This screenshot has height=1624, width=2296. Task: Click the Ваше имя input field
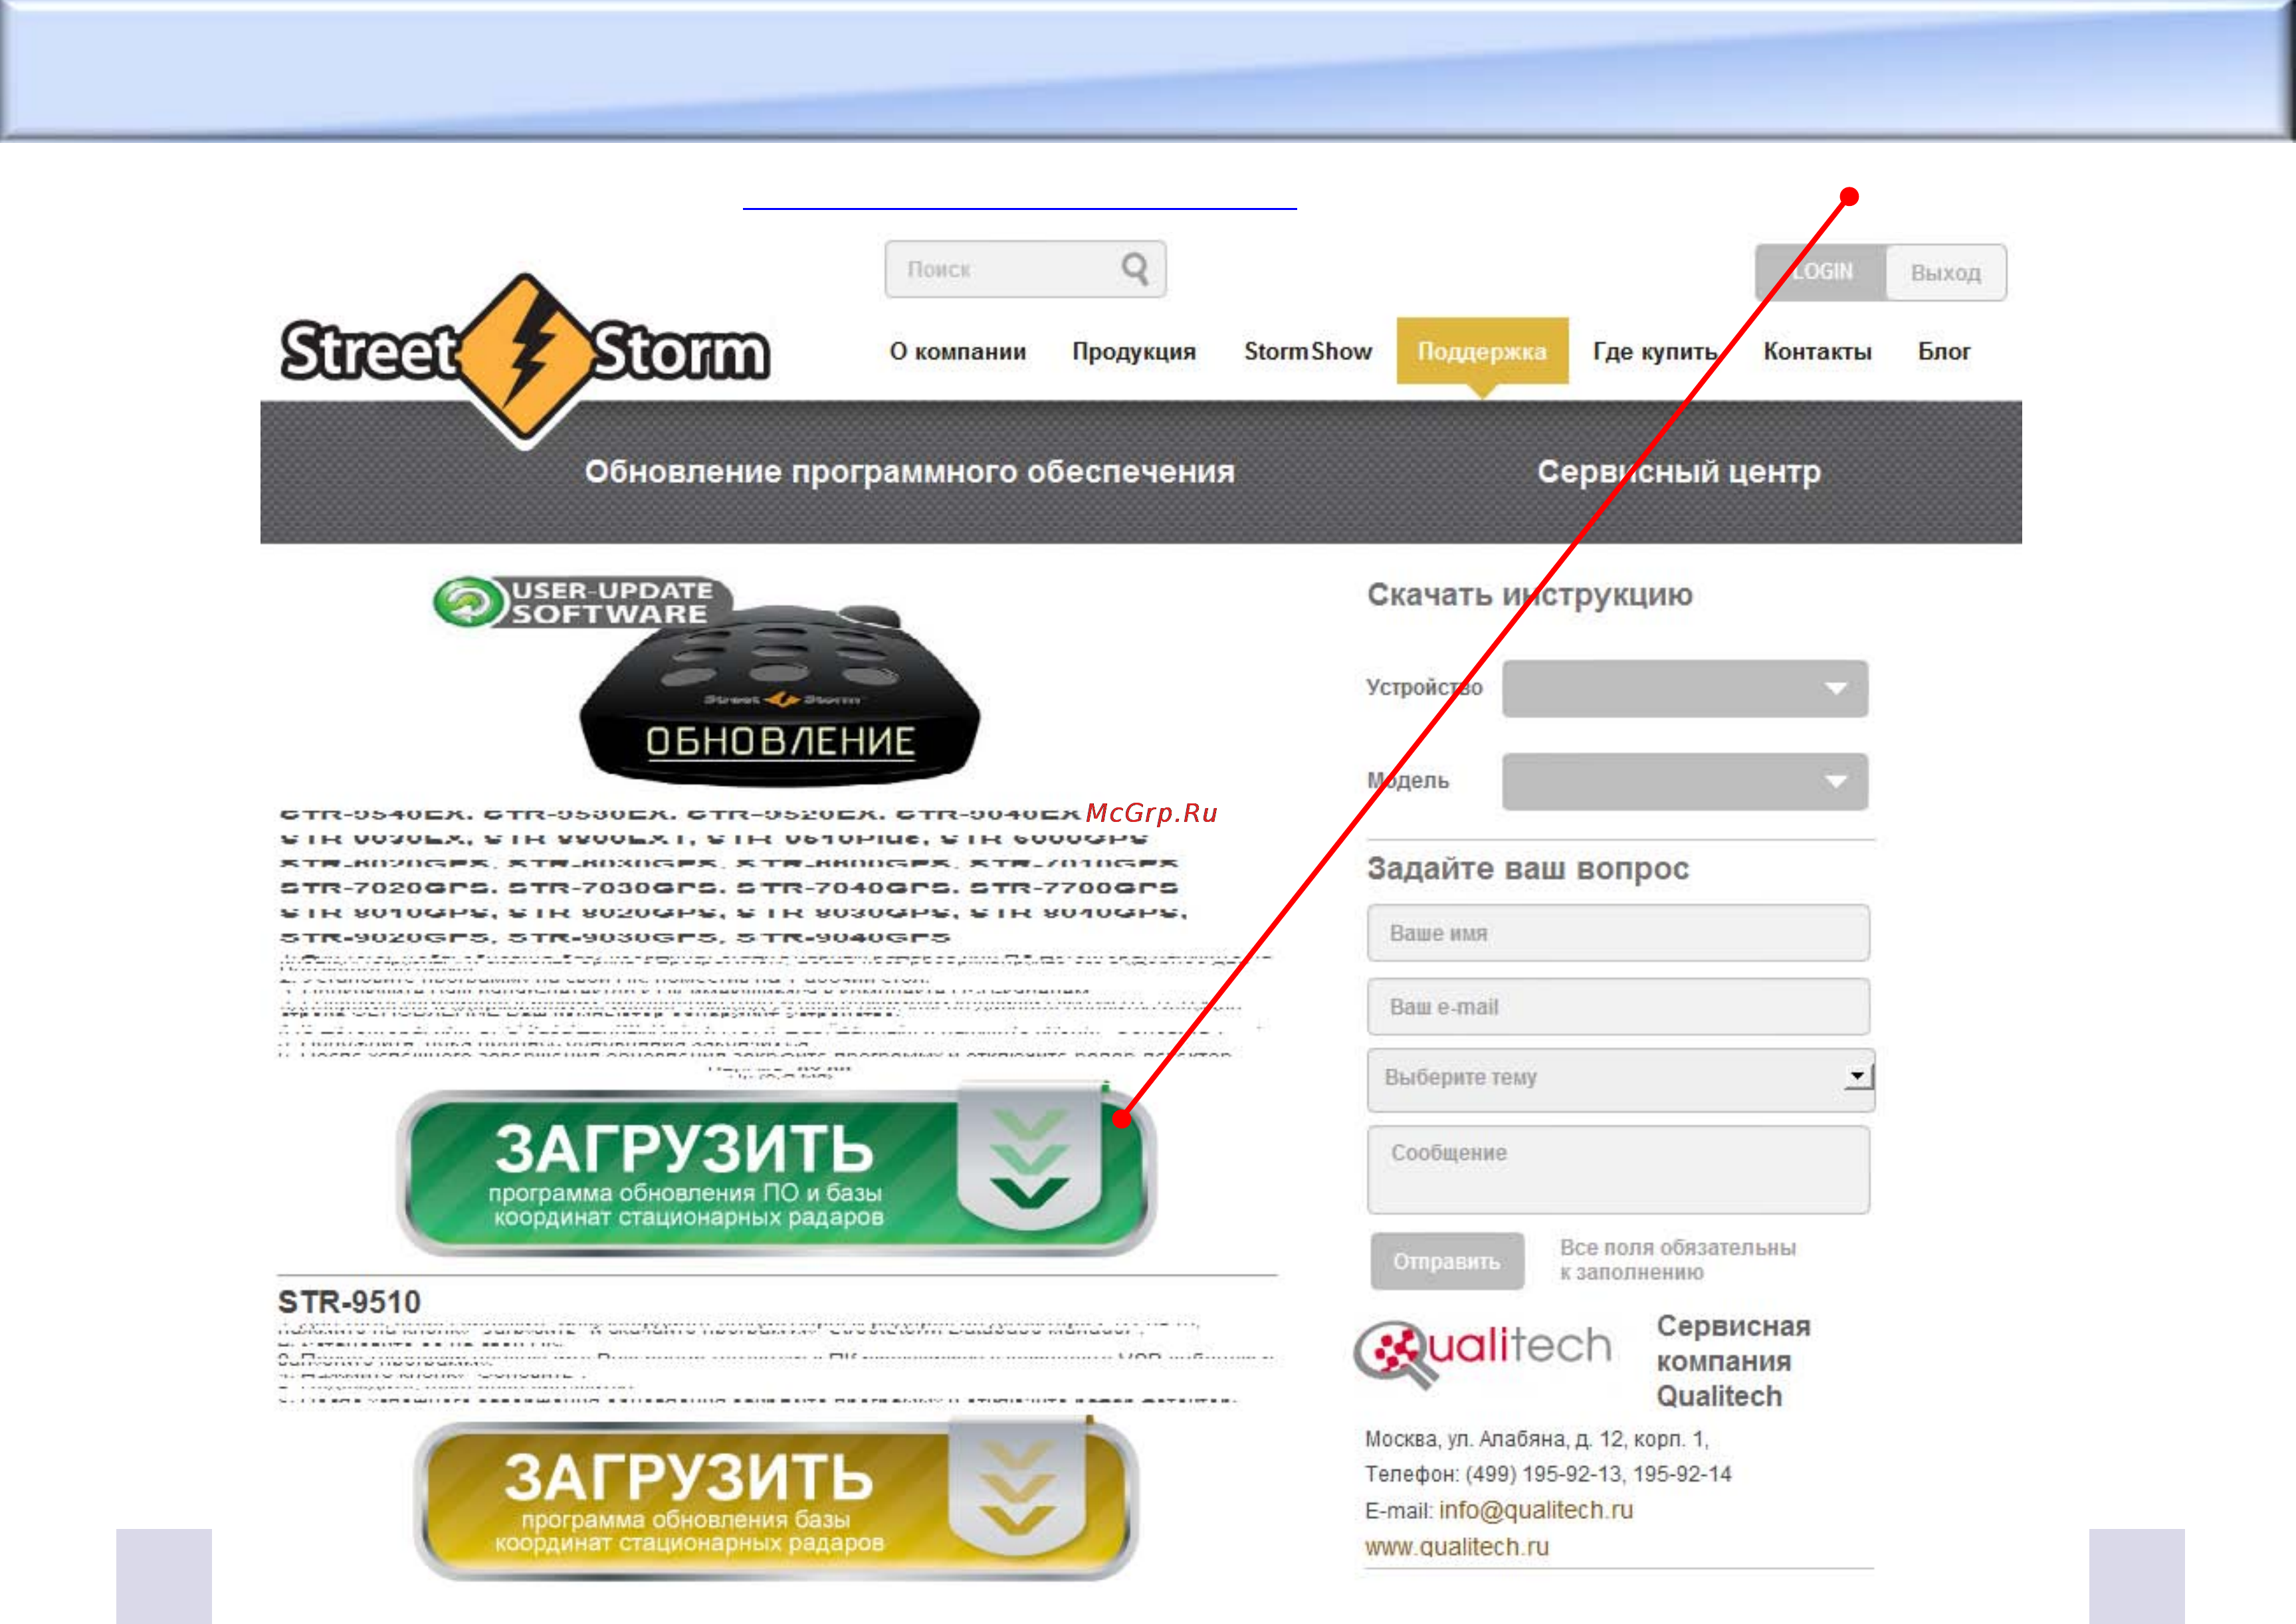[1619, 933]
